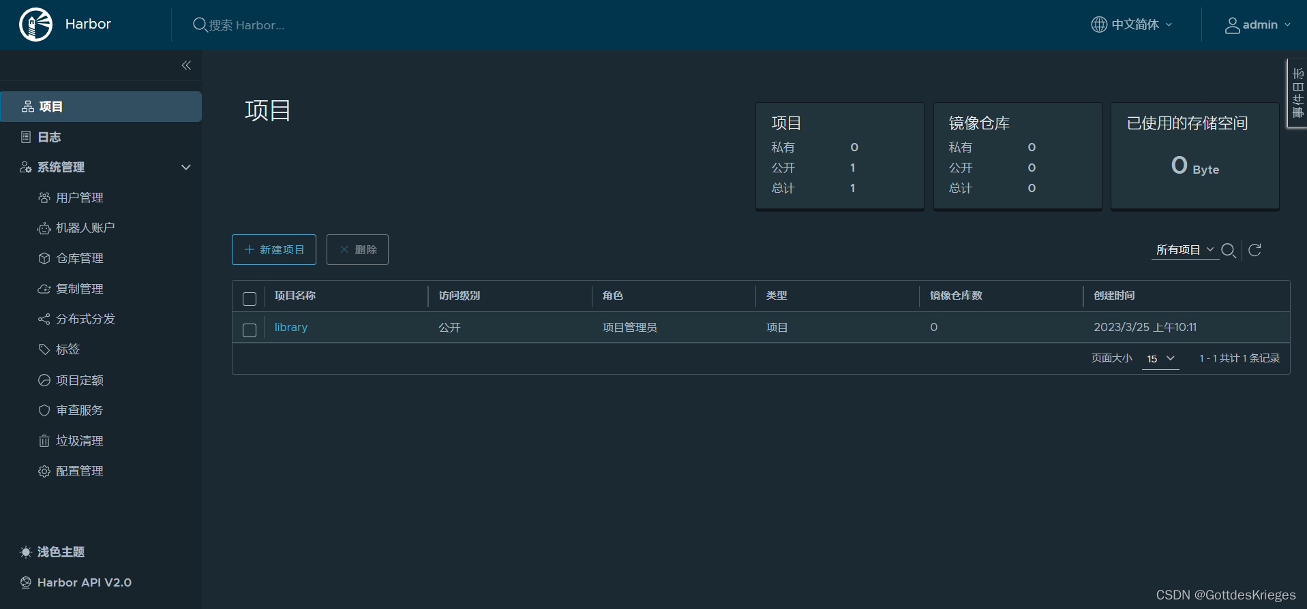Click the Harbor title text
The image size is (1307, 609).
coord(88,24)
